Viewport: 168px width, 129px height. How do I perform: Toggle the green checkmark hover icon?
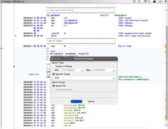click(149, 1)
